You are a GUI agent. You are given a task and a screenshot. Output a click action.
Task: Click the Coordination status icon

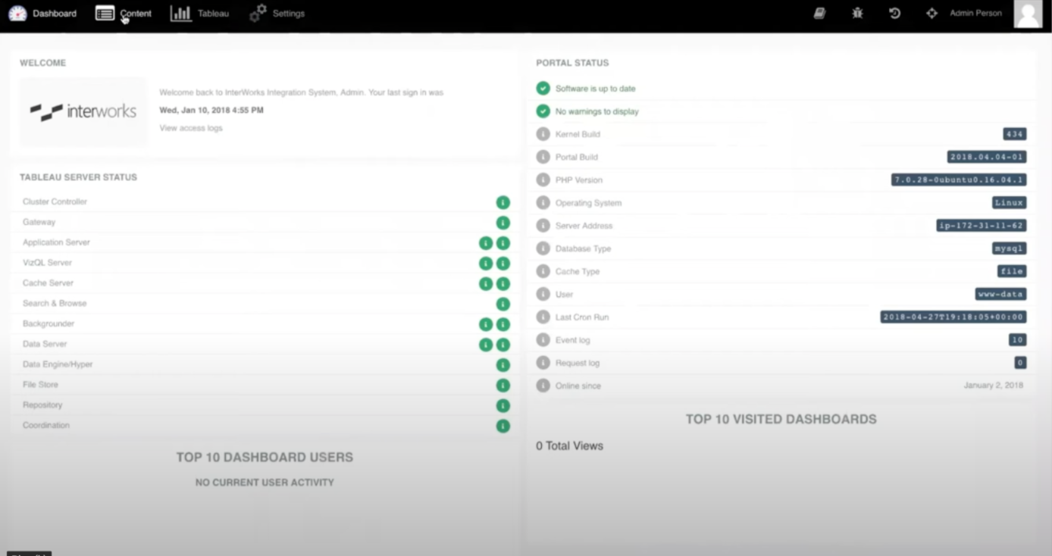point(503,426)
